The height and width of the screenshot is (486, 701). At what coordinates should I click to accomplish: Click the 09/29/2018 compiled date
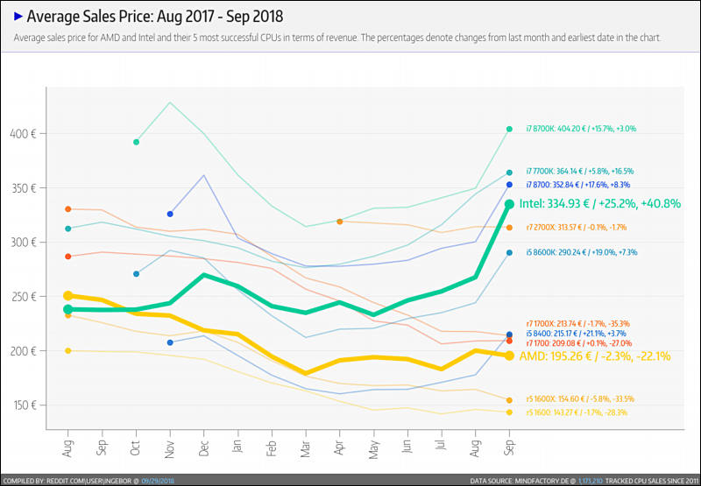coord(158,481)
